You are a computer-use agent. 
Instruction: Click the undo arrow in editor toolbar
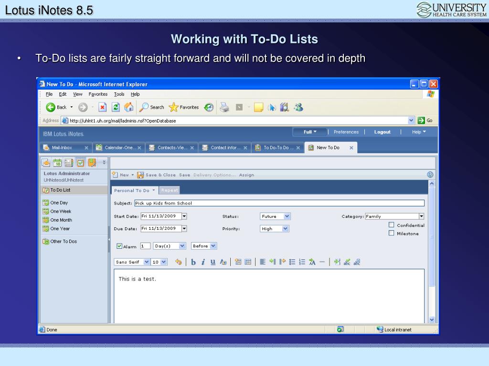pyautogui.click(x=179, y=262)
